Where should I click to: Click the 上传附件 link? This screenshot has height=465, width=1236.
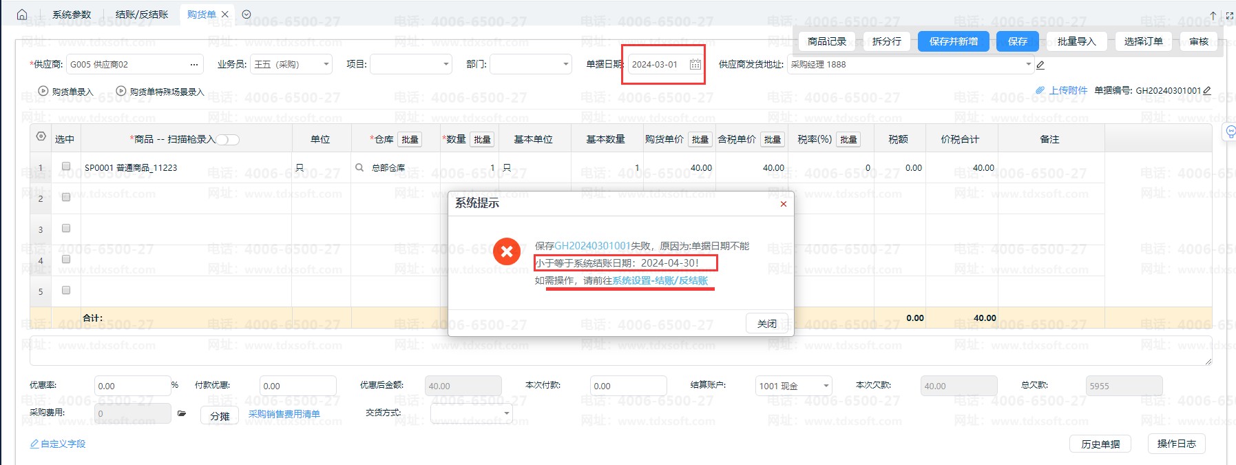1067,90
